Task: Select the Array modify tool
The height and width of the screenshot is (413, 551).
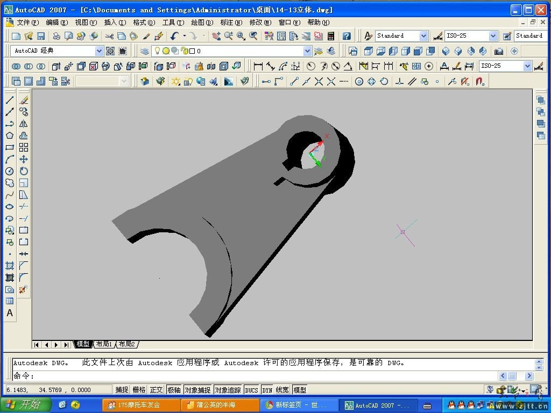Action: pyautogui.click(x=24, y=147)
